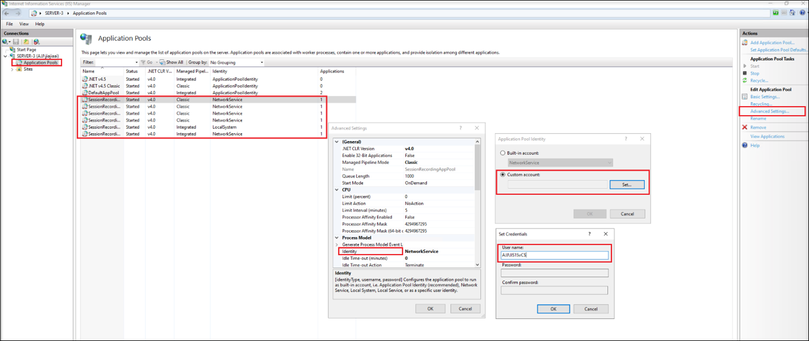Expand the Sites tree node
This screenshot has width=809, height=341.
12,69
